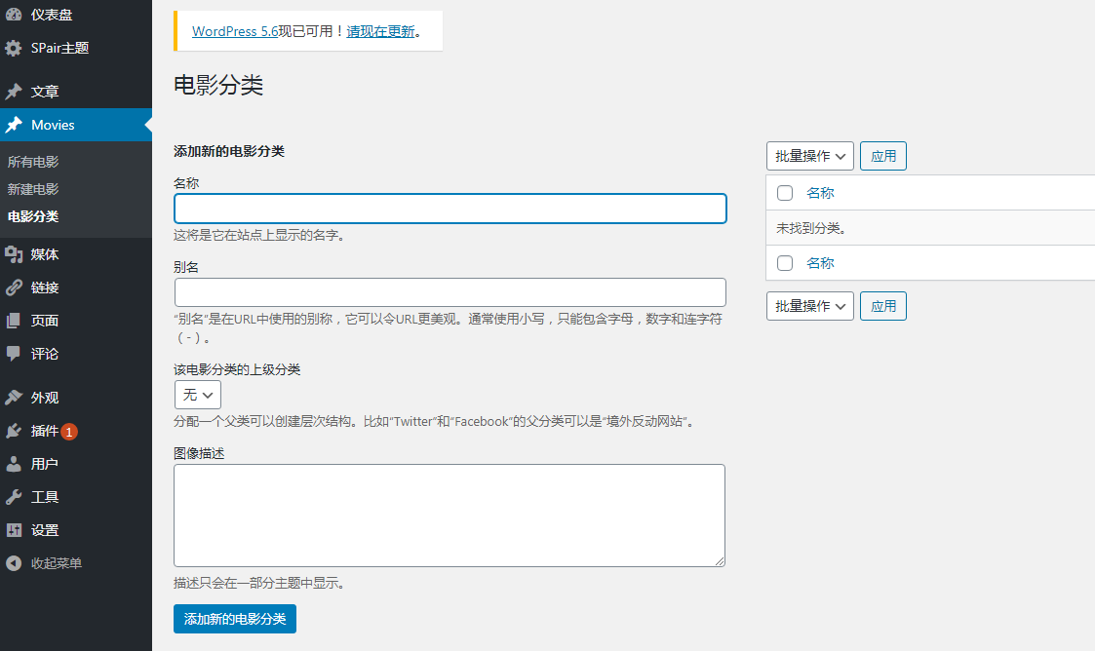Open the top 批量操作 dropdown
Image resolution: width=1095 pixels, height=651 pixels.
point(809,156)
